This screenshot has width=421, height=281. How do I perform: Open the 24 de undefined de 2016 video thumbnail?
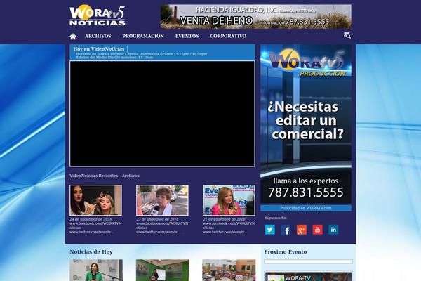95,200
